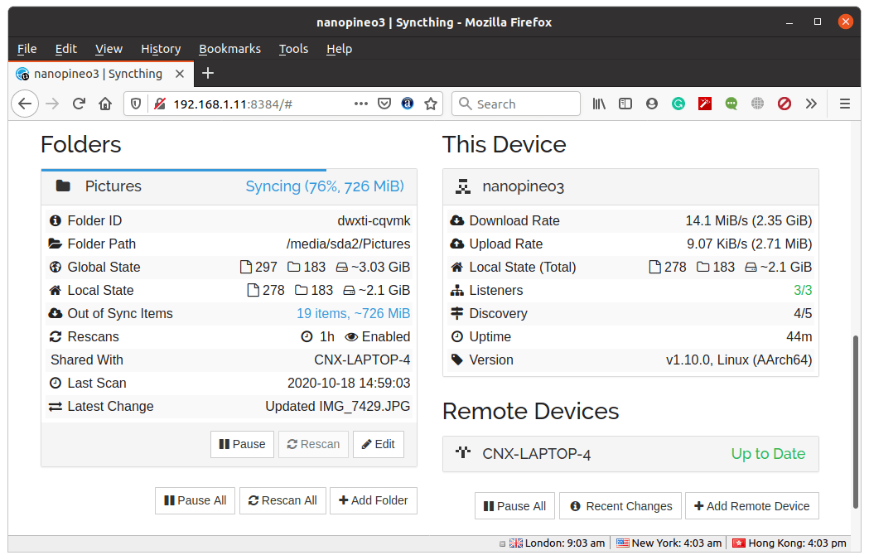Open the Firefox account icon

point(652,104)
